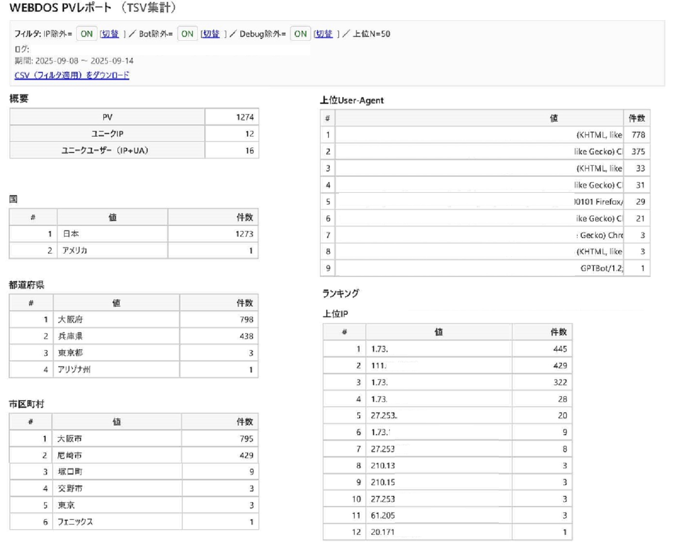Viewport: 674px width, 560px height.
Task: Select 兵庫県 in the prefecture table
Action: coord(70,336)
